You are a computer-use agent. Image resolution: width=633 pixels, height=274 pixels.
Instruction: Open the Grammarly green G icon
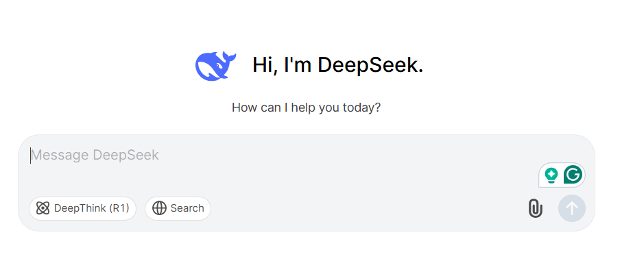coord(573,175)
